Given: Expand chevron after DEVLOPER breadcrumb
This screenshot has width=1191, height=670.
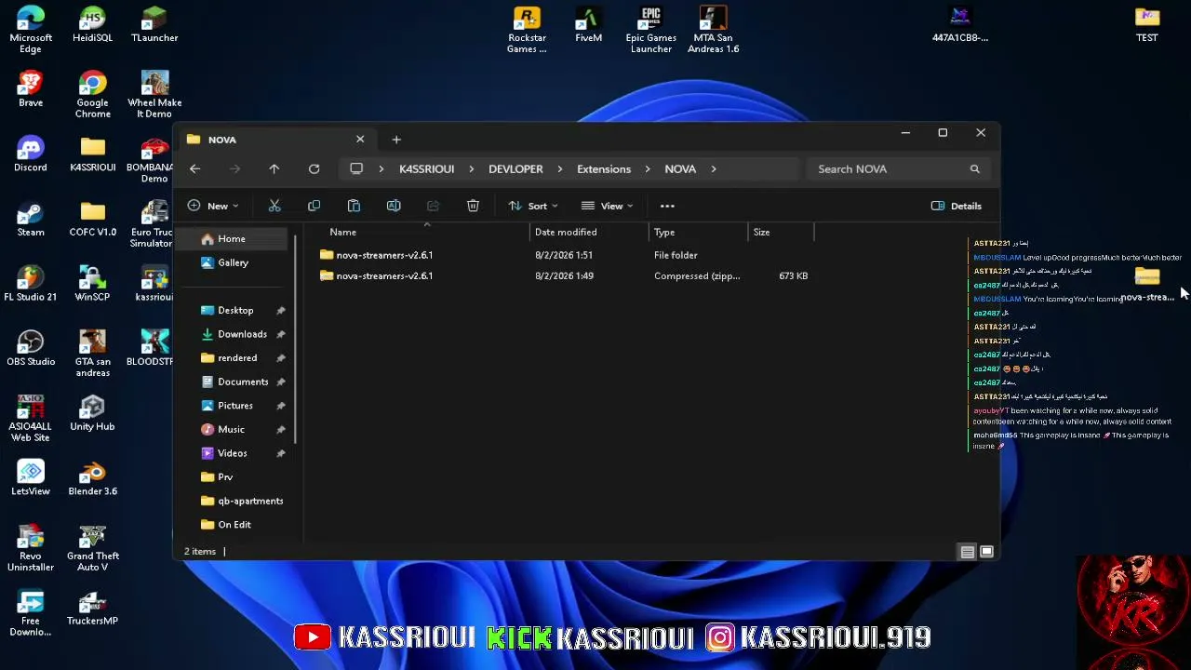Looking at the screenshot, I should pyautogui.click(x=559, y=169).
